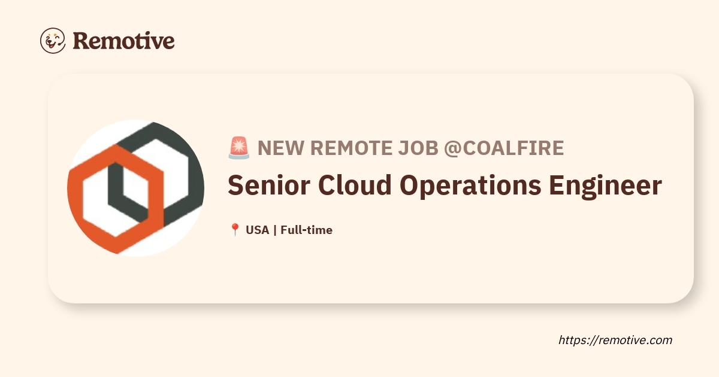Click the @COALFIRE company mention
The image size is (719, 377).
[x=503, y=148]
